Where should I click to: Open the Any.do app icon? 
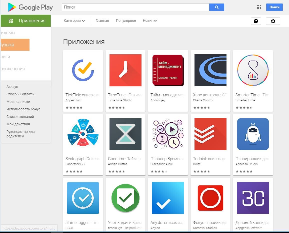[168, 198]
